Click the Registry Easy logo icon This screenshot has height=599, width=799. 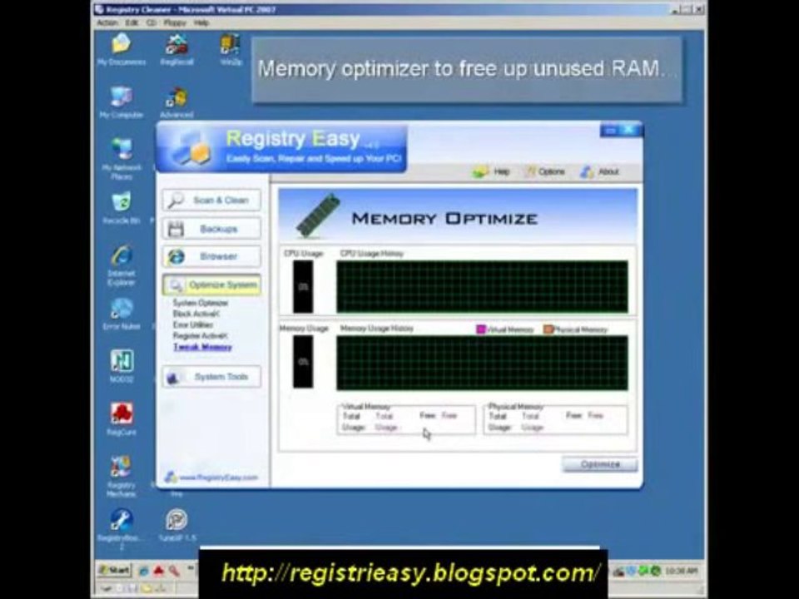point(190,149)
